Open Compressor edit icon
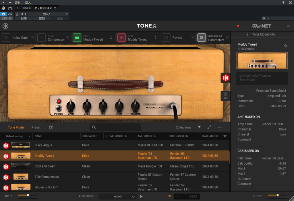294x201 pixels. 67,38
